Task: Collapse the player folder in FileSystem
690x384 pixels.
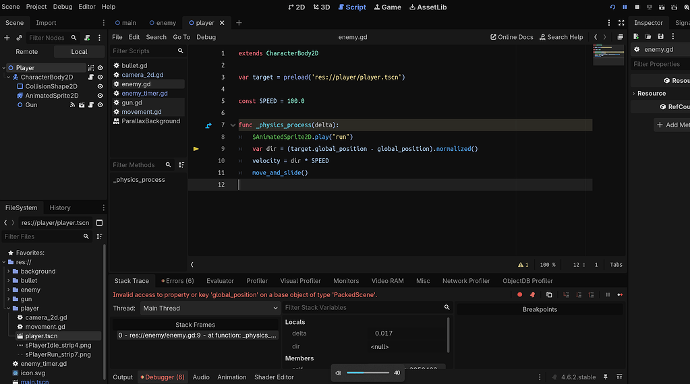Action: tap(8, 308)
